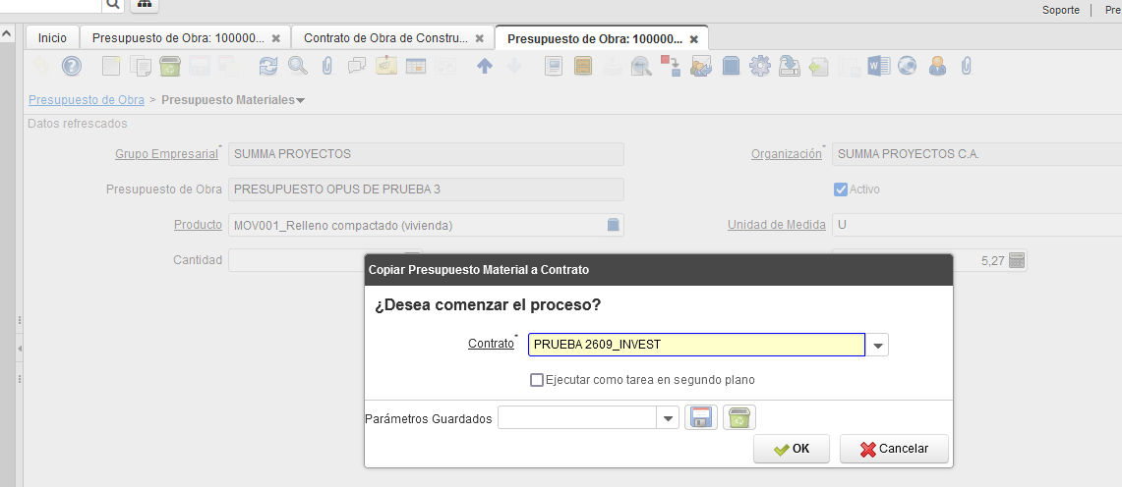Click the blue up arrow parent record icon
This screenshot has width=1122, height=487.
(x=484, y=66)
